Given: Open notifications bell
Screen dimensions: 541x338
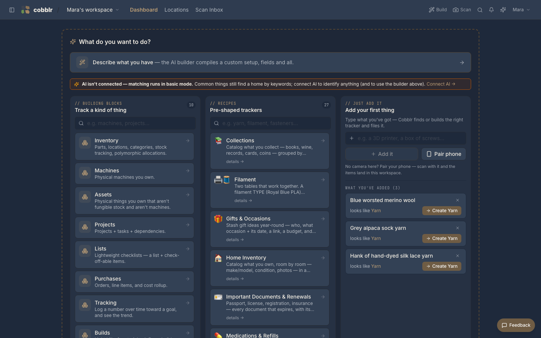Looking at the screenshot, I should pos(491,10).
